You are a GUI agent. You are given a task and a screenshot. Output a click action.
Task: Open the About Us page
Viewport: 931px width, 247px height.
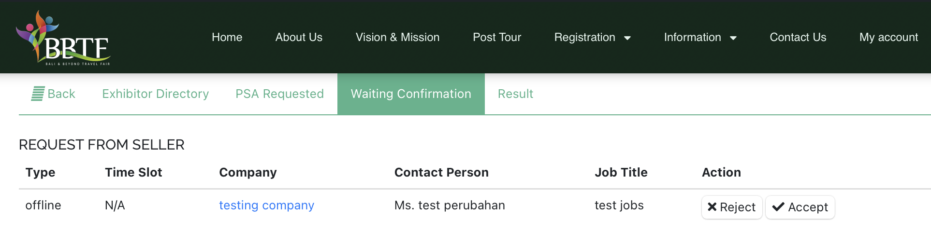[299, 37]
